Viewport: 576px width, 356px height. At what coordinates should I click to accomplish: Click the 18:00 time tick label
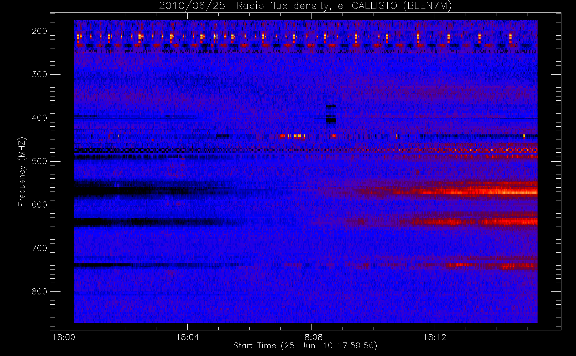click(x=64, y=337)
